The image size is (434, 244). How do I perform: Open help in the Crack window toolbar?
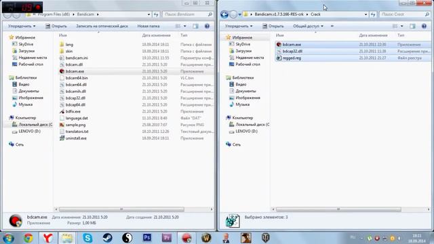click(x=424, y=26)
